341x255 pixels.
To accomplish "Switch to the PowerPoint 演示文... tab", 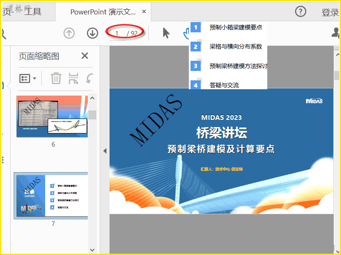I will point(103,12).
